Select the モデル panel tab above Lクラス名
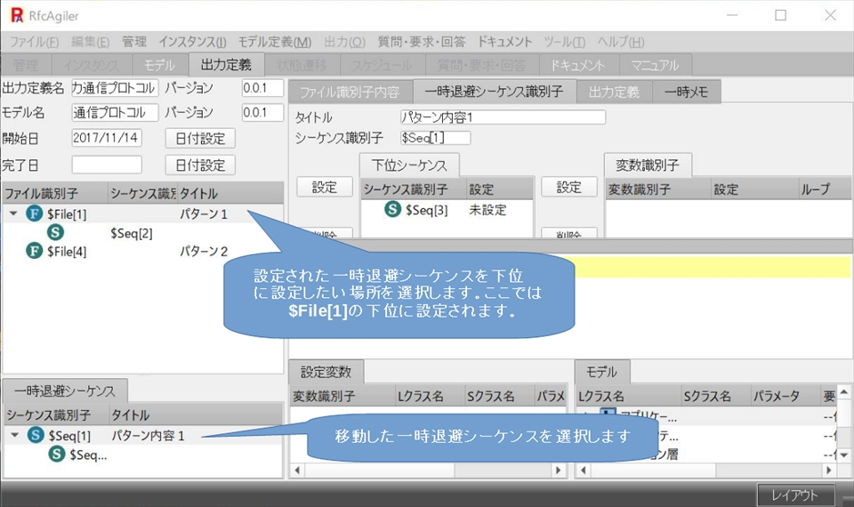 [x=602, y=372]
